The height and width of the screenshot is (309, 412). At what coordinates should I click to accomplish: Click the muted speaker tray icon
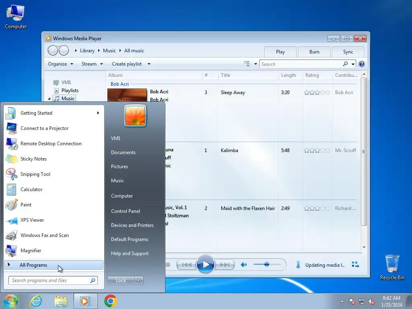pos(371,301)
